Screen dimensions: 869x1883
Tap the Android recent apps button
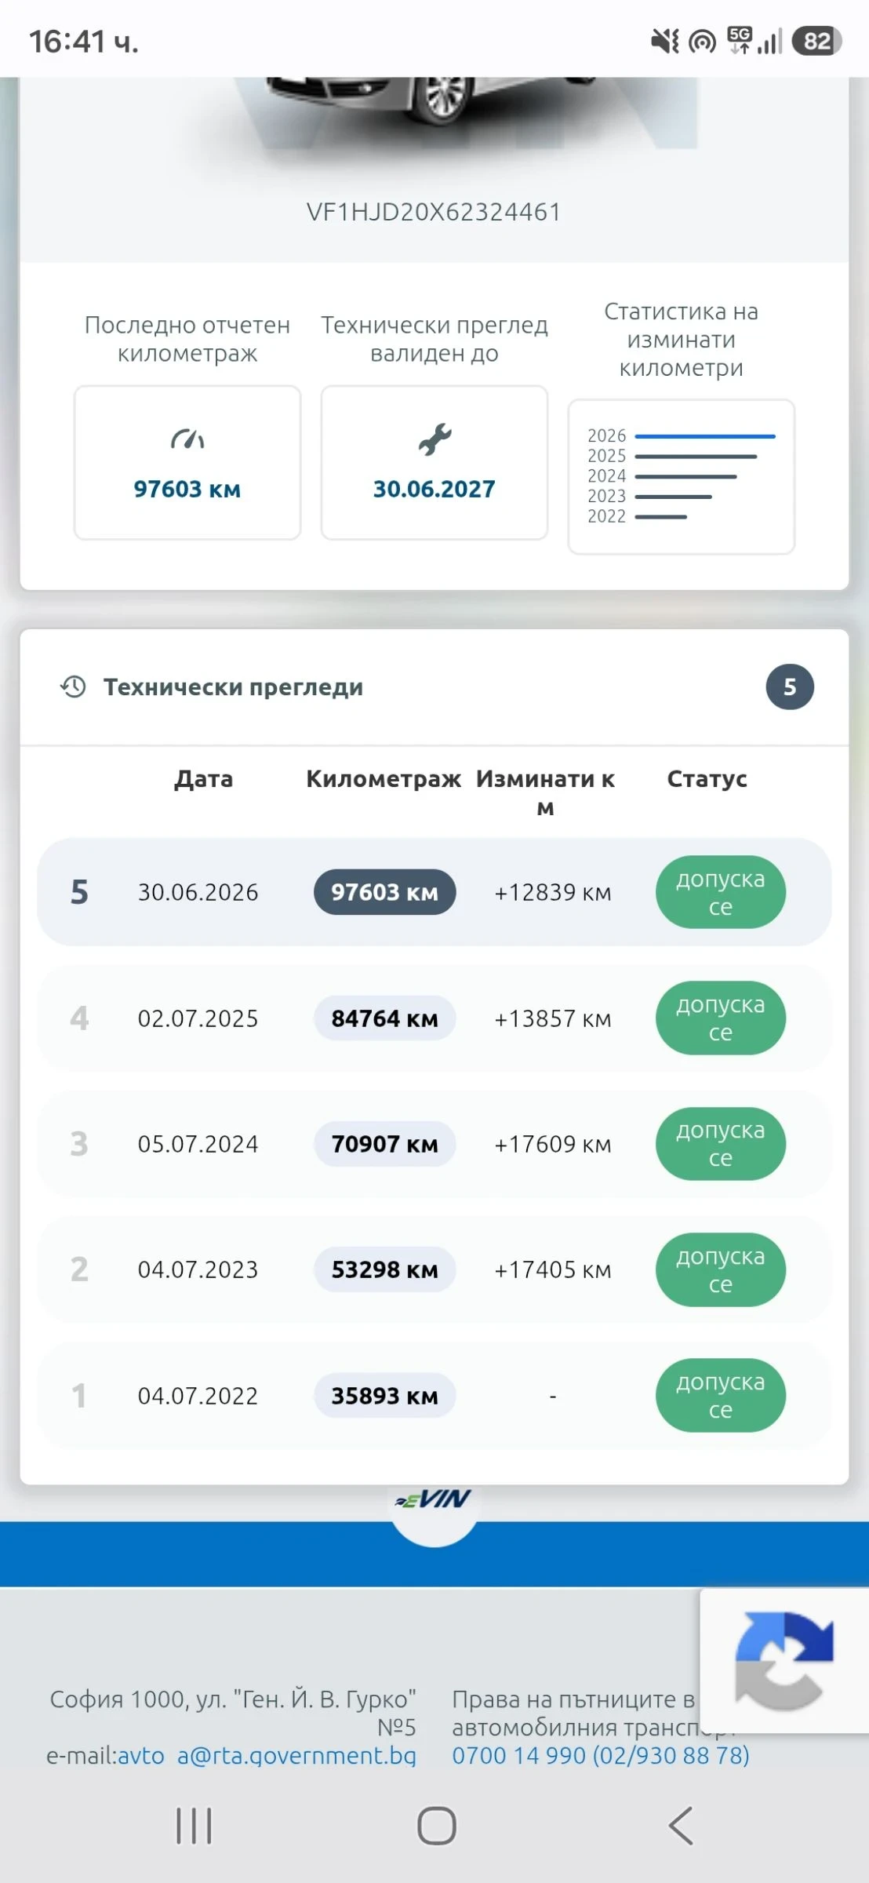point(194,1826)
